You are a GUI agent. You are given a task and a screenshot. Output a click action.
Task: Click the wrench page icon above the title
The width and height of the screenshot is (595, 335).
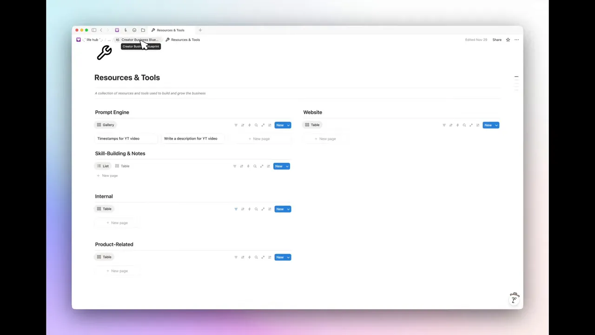click(x=104, y=53)
